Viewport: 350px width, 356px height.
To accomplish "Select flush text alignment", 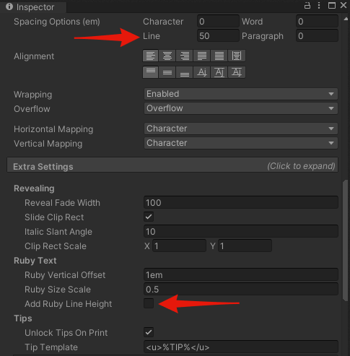I will (x=219, y=56).
